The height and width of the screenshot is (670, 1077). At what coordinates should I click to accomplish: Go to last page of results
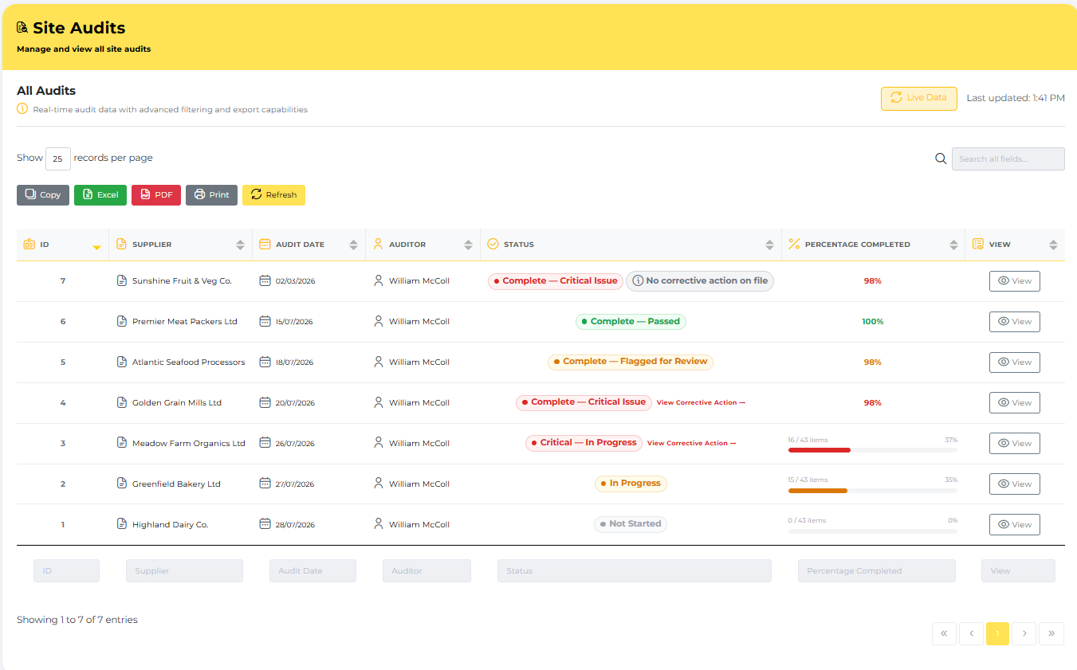pyautogui.click(x=1051, y=634)
